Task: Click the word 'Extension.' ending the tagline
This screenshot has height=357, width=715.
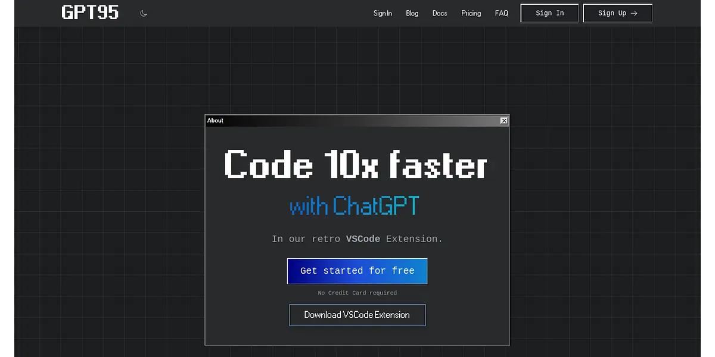Action: coord(414,239)
